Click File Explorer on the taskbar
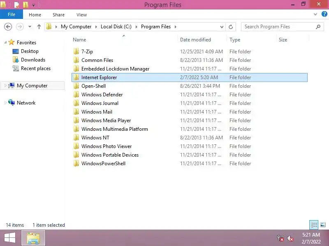 click(33, 238)
